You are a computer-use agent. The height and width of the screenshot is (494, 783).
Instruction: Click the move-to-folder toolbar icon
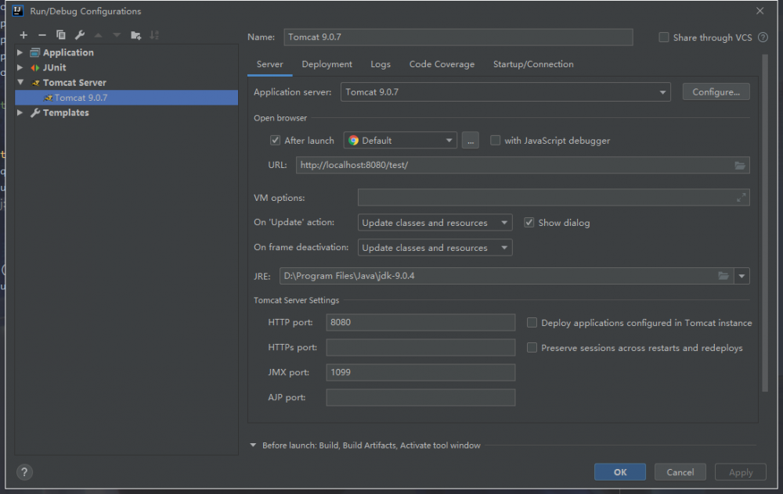tap(135, 35)
